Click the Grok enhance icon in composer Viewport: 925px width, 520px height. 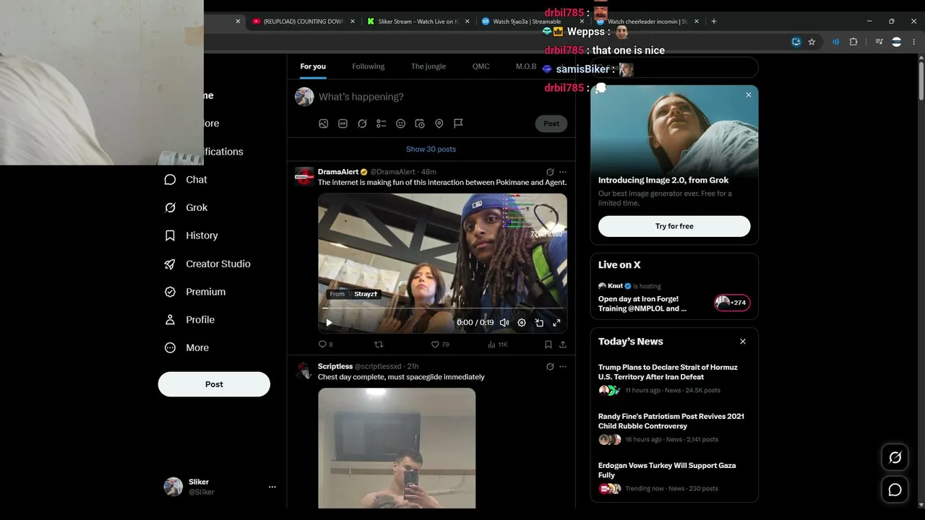coord(362,123)
